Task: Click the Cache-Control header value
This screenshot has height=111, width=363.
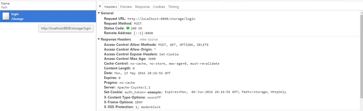Action: pyautogui.click(x=175, y=64)
